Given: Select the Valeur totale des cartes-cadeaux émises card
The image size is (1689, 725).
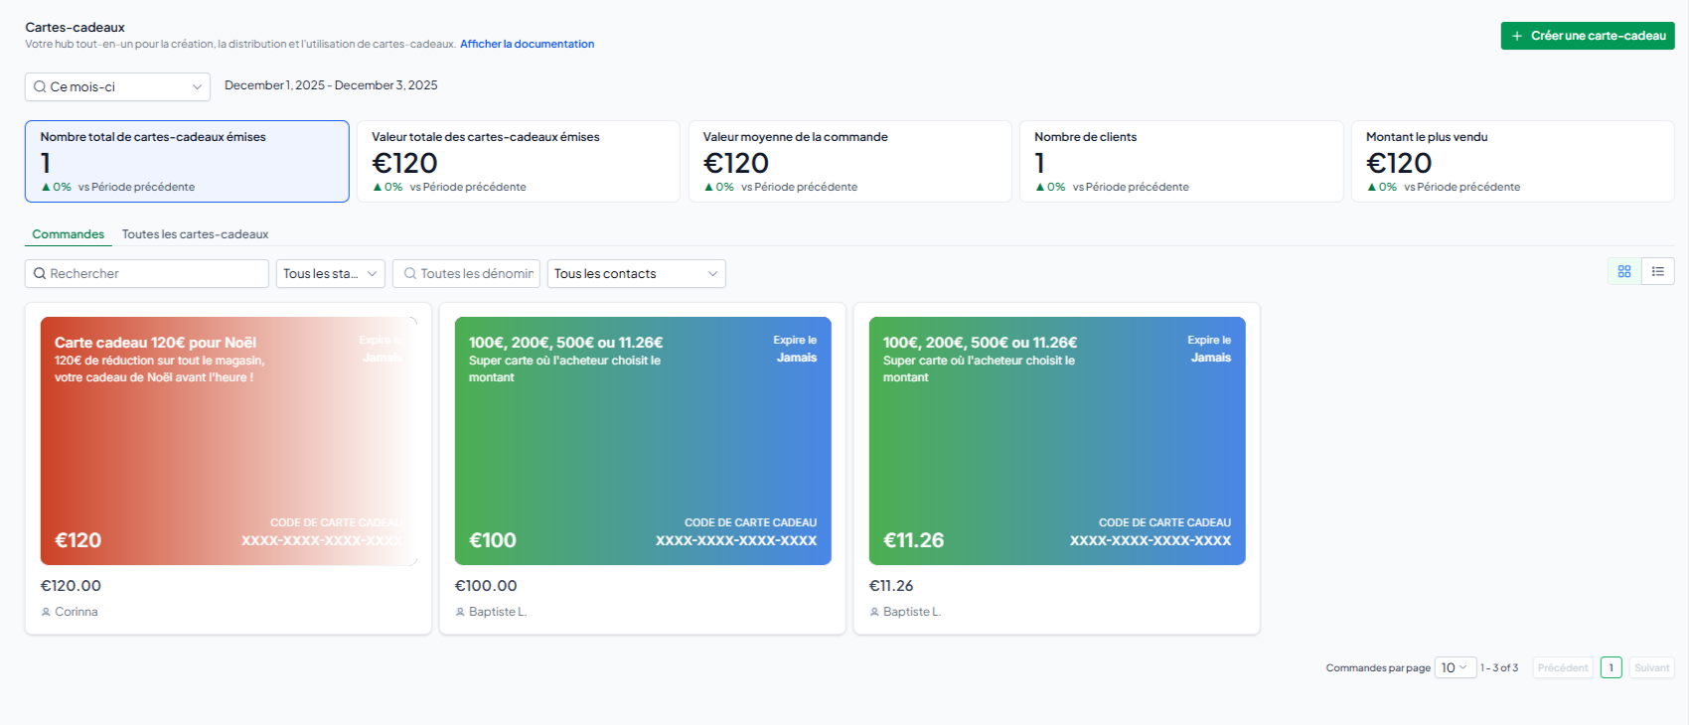Looking at the screenshot, I should point(518,161).
